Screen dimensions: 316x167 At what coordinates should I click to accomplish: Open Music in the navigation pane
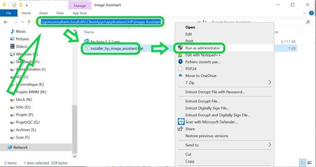pyautogui.click(x=21, y=31)
